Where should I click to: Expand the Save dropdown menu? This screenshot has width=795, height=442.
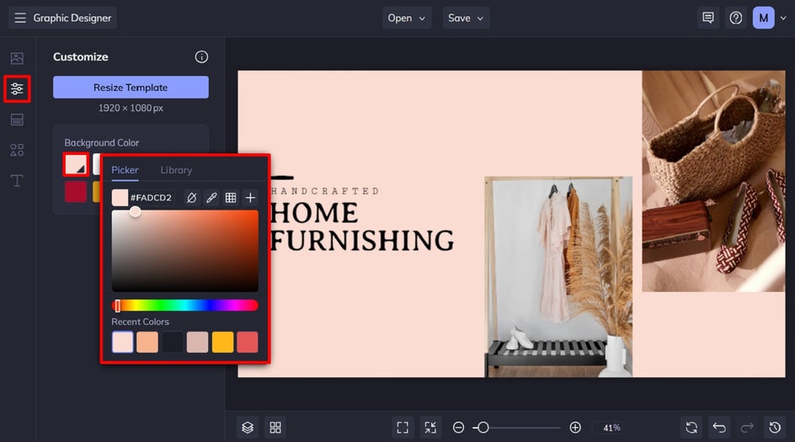pos(466,18)
